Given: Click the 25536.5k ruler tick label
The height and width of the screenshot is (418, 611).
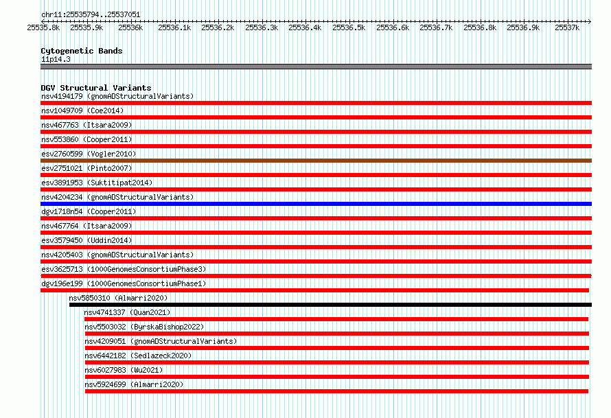Looking at the screenshot, I should pyautogui.click(x=349, y=27).
